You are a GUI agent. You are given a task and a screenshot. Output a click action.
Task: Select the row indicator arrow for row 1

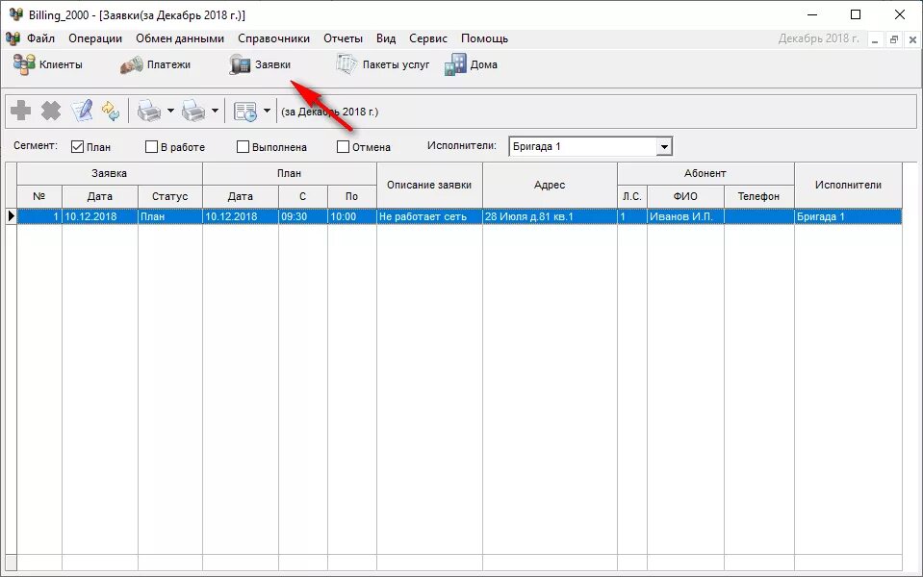pyautogui.click(x=12, y=215)
